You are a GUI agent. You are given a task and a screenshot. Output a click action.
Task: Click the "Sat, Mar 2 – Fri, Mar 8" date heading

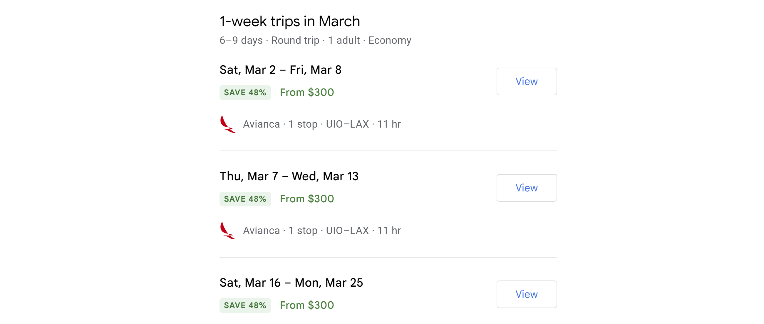tap(280, 70)
